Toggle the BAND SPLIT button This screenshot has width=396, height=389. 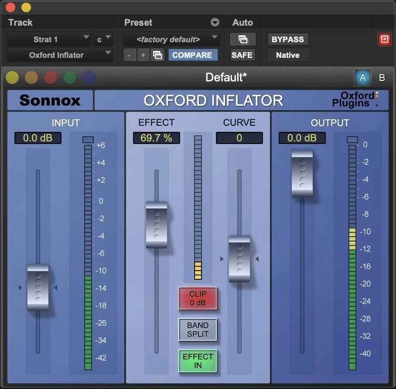tap(198, 329)
